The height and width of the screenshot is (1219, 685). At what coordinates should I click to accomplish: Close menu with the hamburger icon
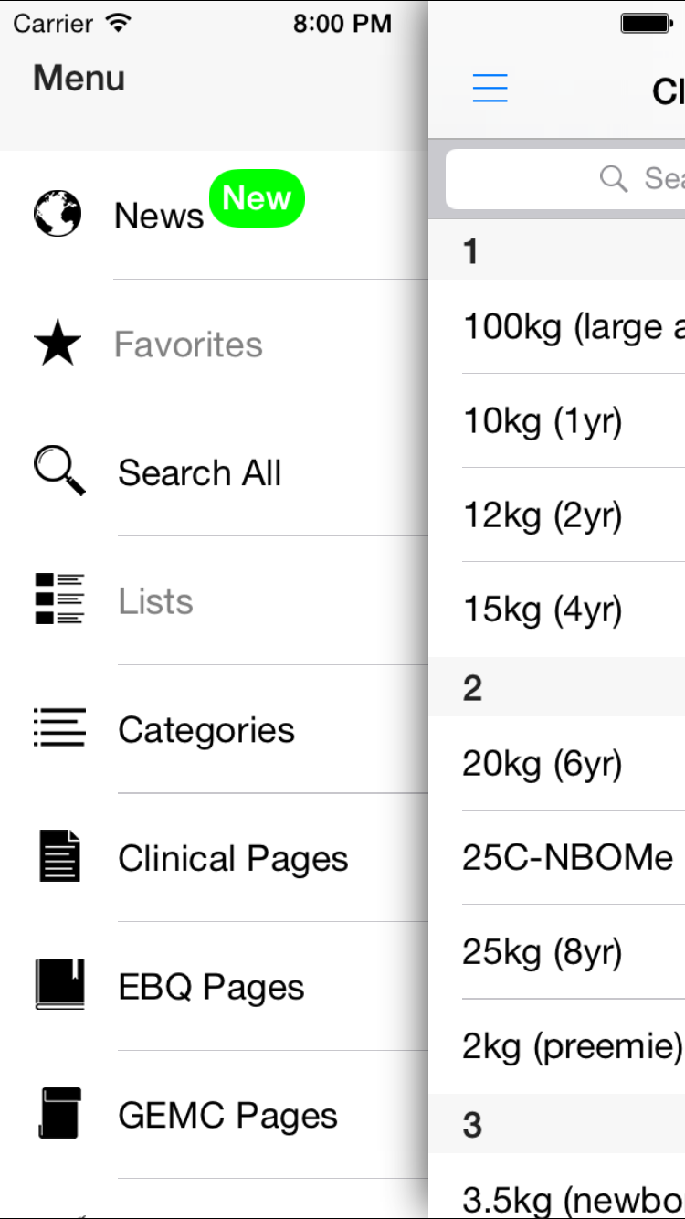tap(490, 88)
